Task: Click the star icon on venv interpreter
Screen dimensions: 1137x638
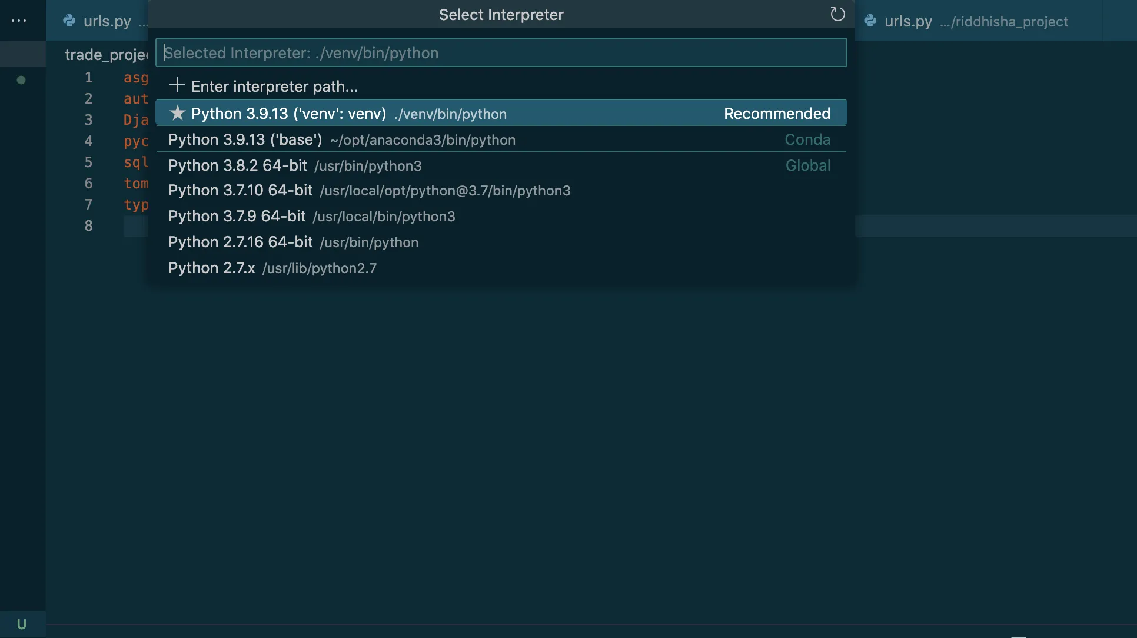Action: 177,113
